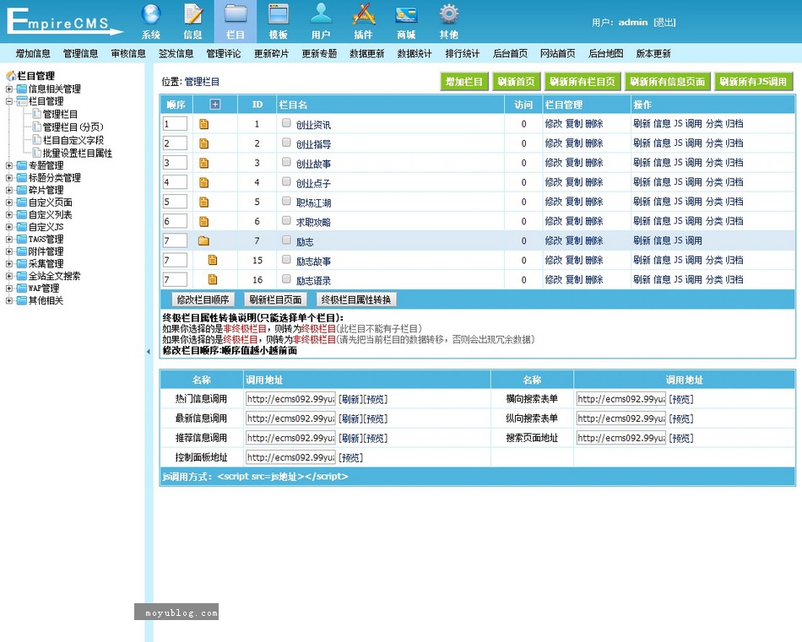Open 数据更新 in the submenu bar

pyautogui.click(x=366, y=54)
